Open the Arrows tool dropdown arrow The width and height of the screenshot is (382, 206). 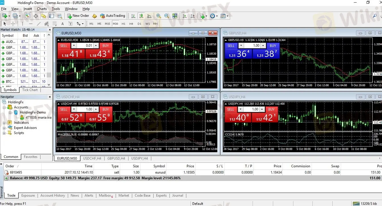83,24
